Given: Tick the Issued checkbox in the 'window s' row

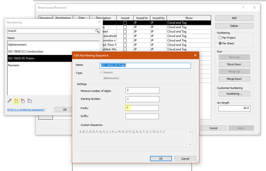Looking at the screenshot, I should [125, 41].
